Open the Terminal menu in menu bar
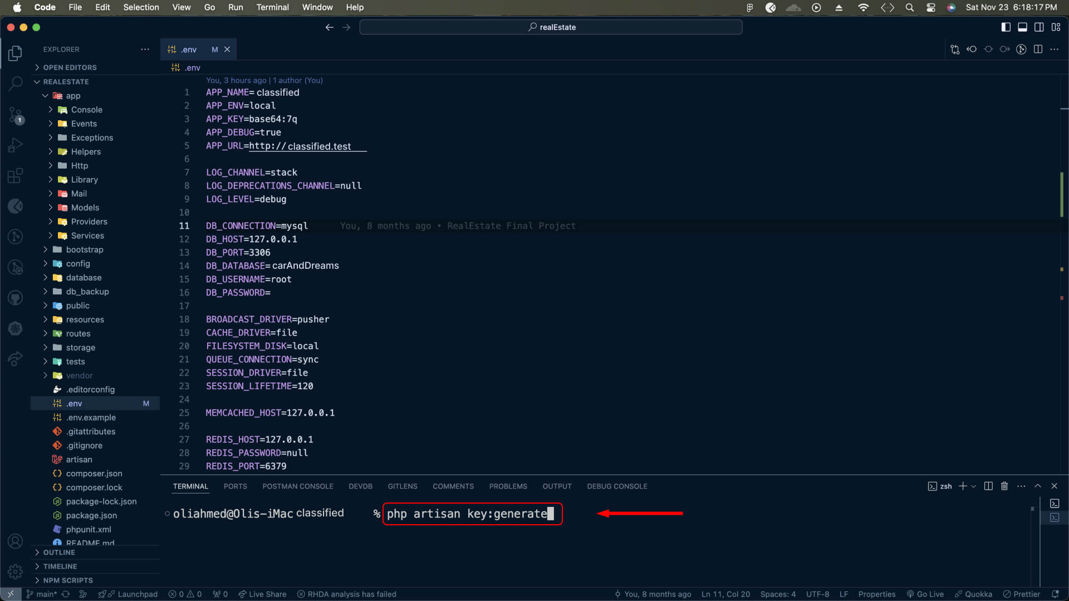The width and height of the screenshot is (1069, 601). coord(272,7)
